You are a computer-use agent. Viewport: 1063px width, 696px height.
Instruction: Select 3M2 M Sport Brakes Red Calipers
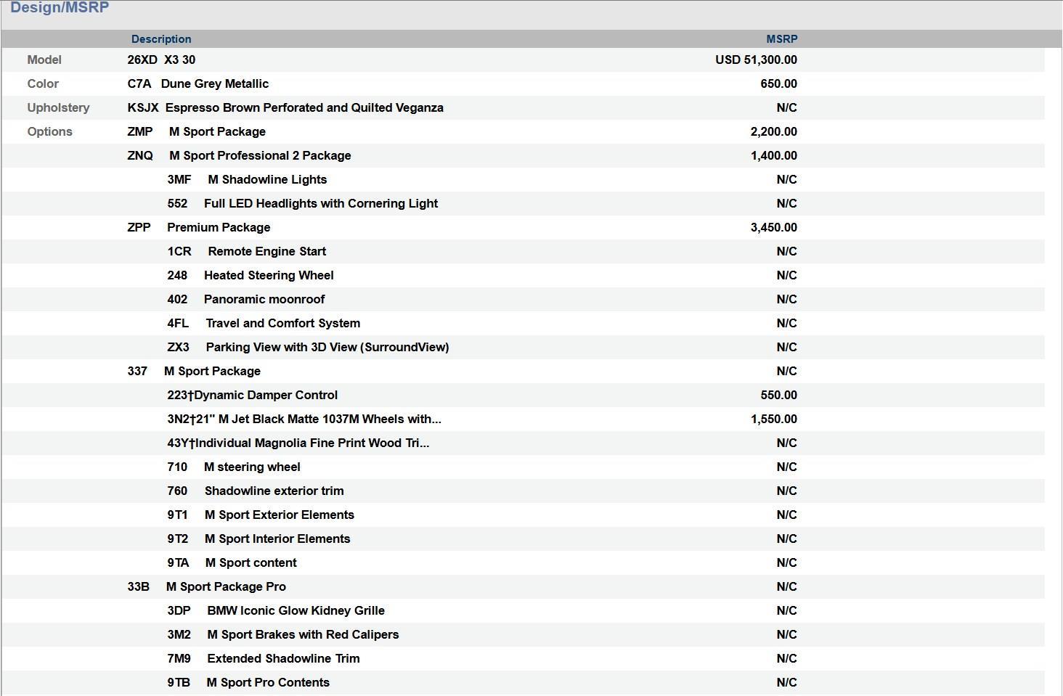click(x=283, y=634)
